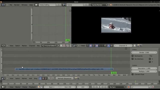Image resolution: width=160 pixels, height=90 pixels.
Task: Open the preview editor type selector
Action: coord(75,45)
